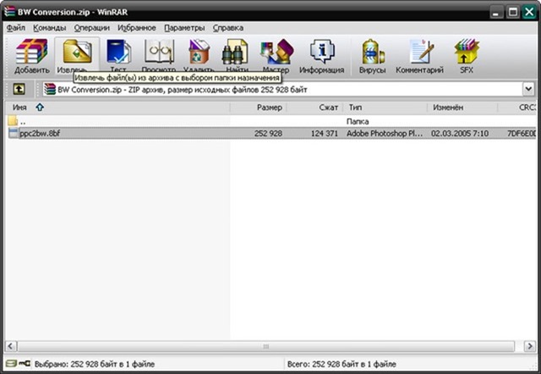Click horizontal scrollbar right arrow
Screen dimensions: 541x374
tap(530, 346)
